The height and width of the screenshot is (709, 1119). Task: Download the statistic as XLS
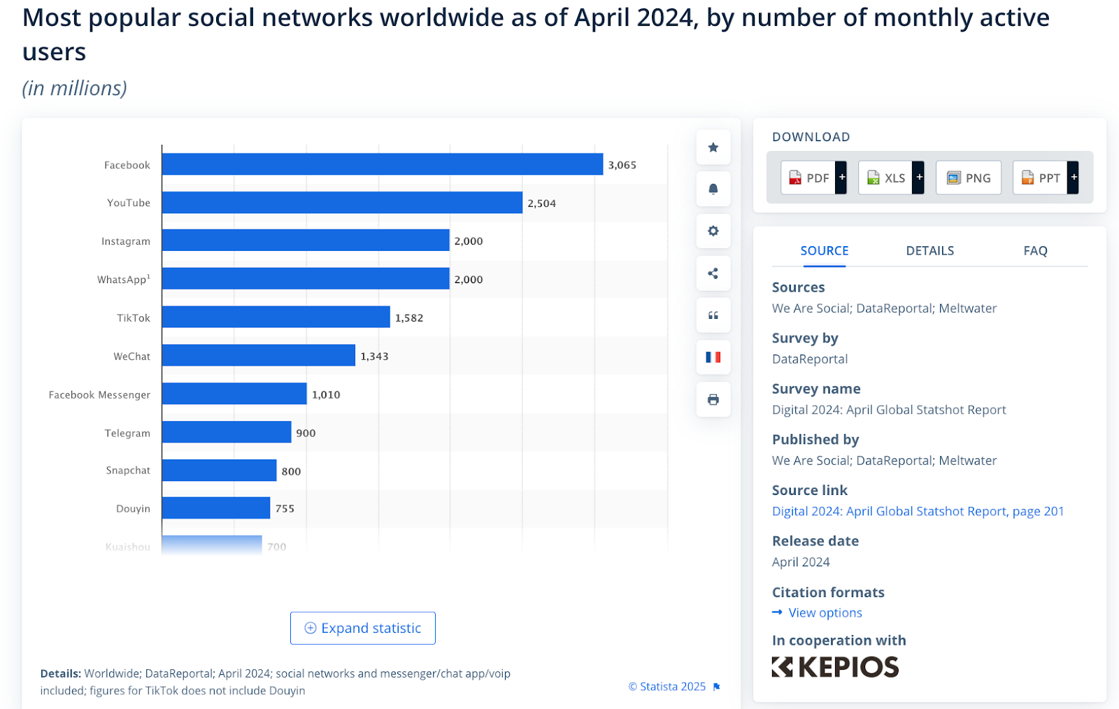coord(885,178)
